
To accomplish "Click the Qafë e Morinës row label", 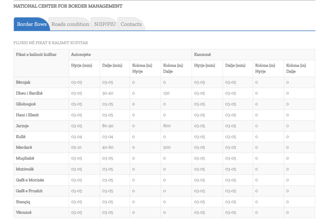I will click(30, 180).
